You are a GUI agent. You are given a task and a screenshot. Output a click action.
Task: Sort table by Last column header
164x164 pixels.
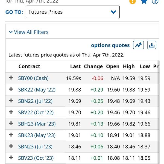[75, 66]
